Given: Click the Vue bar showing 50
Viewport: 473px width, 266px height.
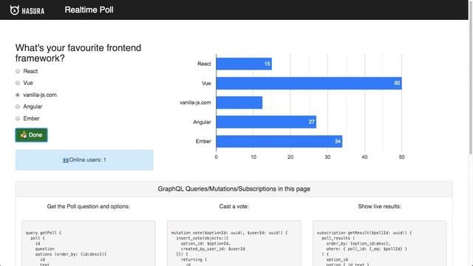Looking at the screenshot, I should point(309,83).
